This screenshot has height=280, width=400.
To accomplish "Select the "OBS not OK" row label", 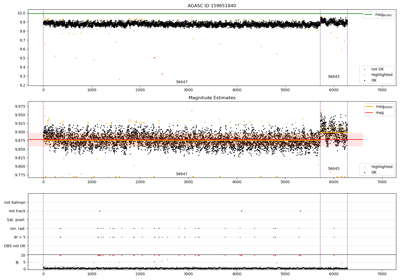I will 15,246.
